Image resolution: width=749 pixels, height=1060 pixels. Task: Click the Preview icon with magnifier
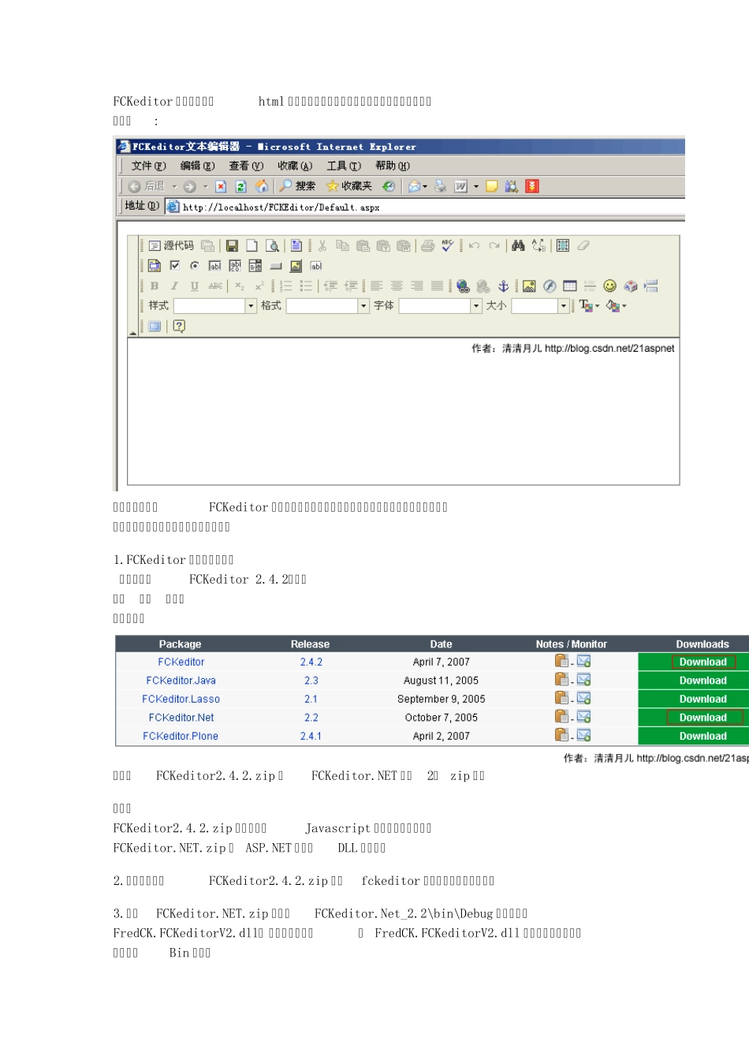tap(272, 246)
